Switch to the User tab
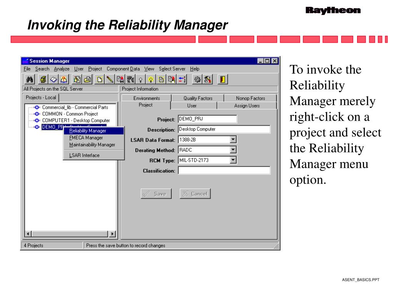This screenshot has width=394, height=295. point(192,106)
